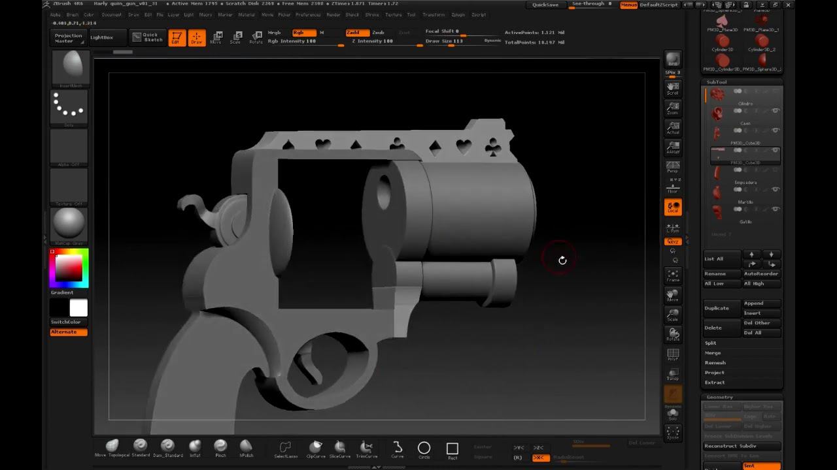Toggle visibility eye of Caon subtool
This screenshot has height=470, width=837.
(x=776, y=111)
